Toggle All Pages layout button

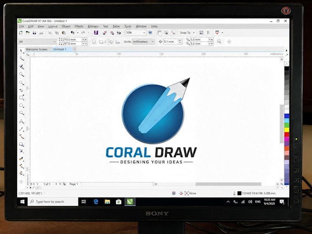click(110, 42)
